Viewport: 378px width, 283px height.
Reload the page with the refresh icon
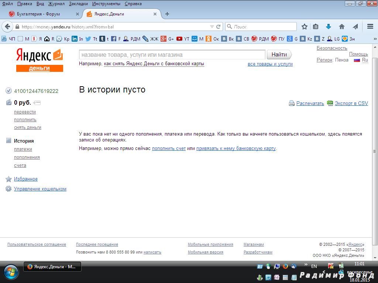tap(219, 27)
